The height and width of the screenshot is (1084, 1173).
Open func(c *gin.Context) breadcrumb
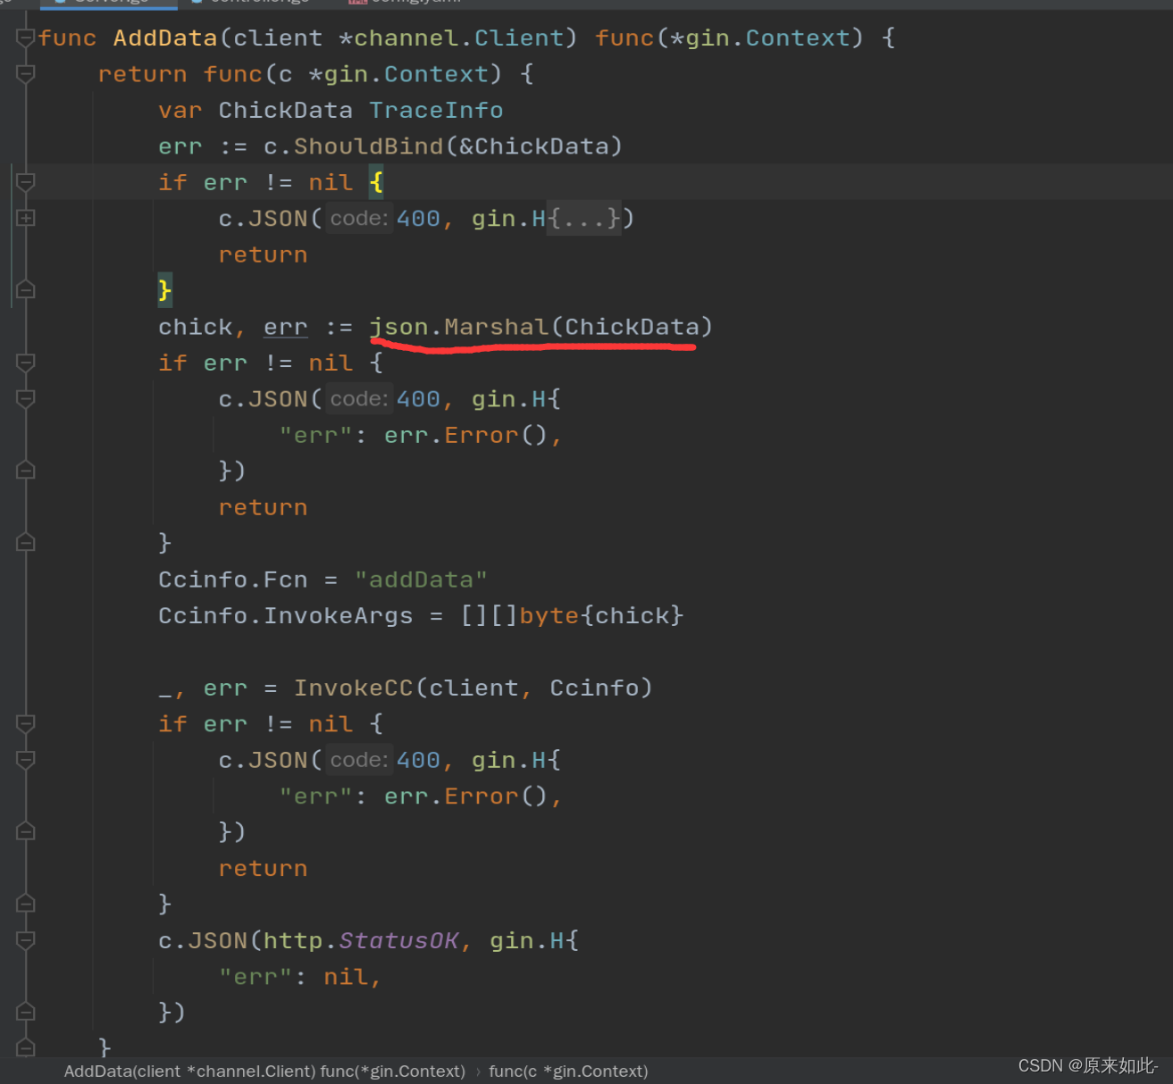point(568,1071)
